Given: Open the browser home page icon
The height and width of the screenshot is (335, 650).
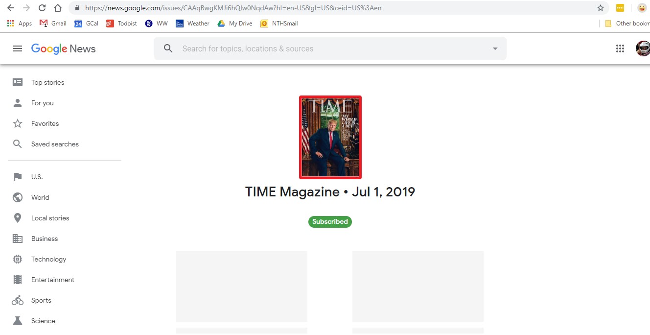Looking at the screenshot, I should [x=58, y=8].
